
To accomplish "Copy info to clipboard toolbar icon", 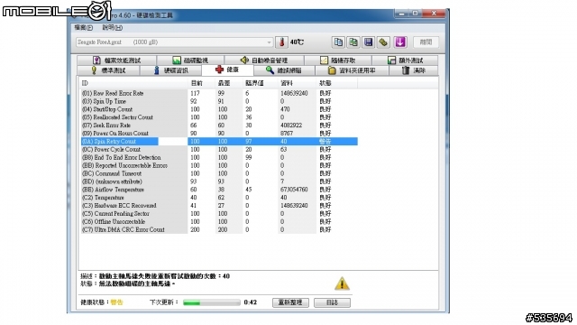I will point(338,42).
